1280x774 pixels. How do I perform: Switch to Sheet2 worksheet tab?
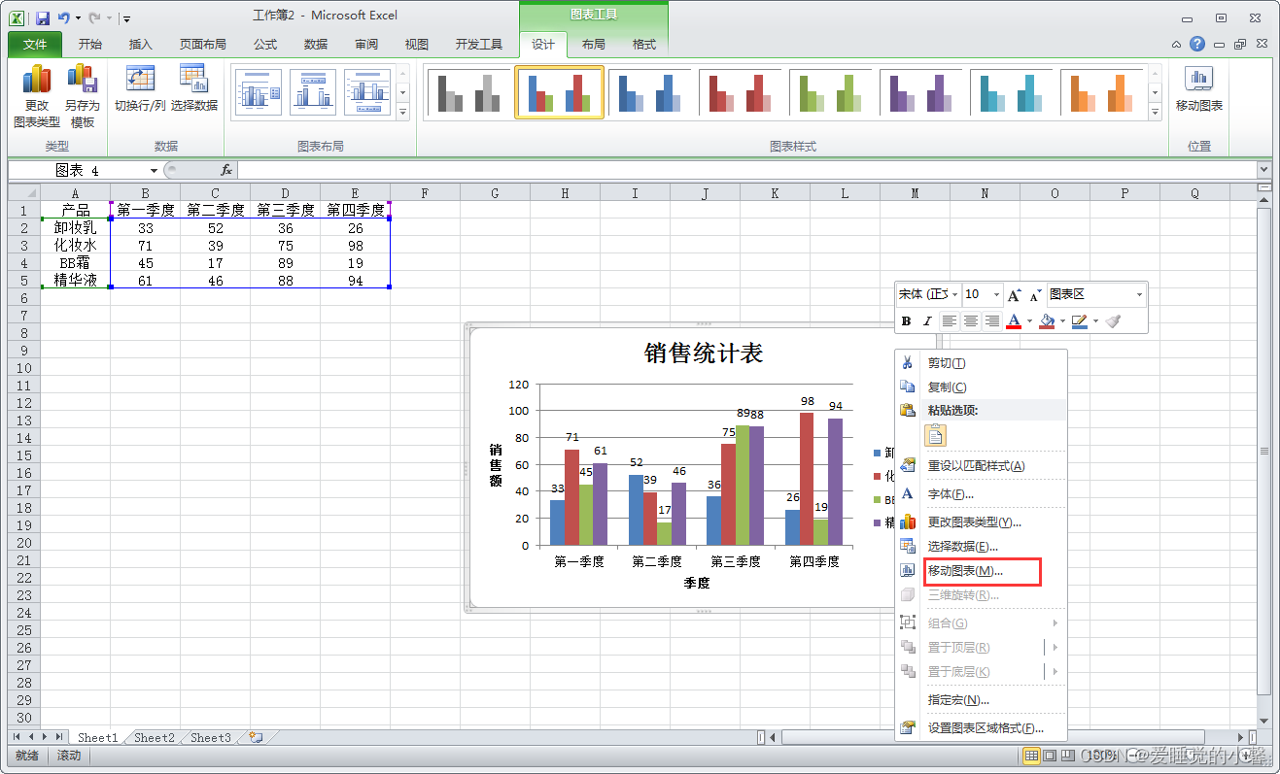pos(154,737)
